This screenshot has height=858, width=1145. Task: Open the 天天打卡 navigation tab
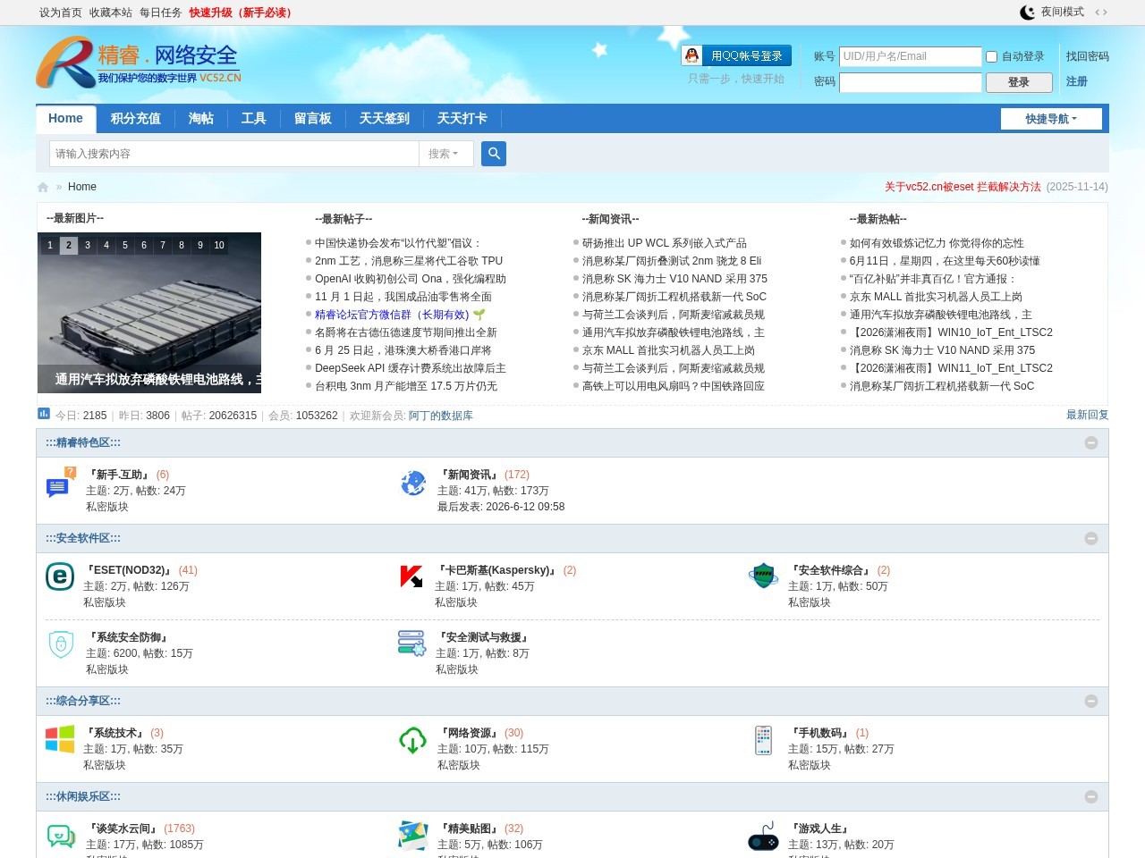462,118
